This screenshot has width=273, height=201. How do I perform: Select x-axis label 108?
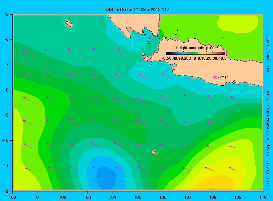(x=213, y=197)
